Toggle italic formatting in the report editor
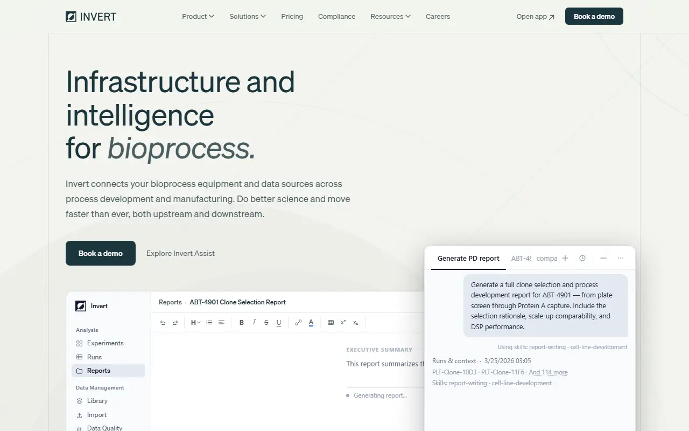This screenshot has height=431, width=689. (x=254, y=323)
